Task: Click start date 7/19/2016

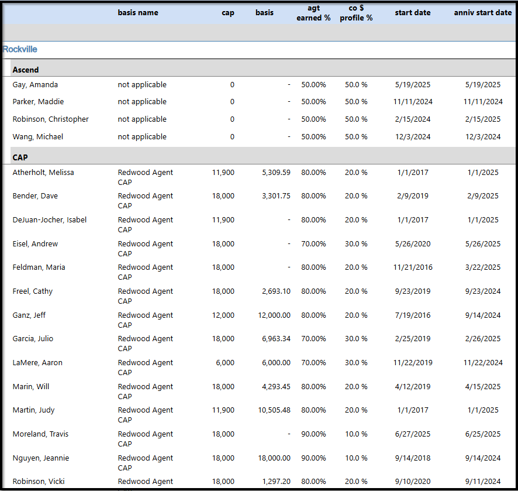Action: pyautogui.click(x=413, y=315)
